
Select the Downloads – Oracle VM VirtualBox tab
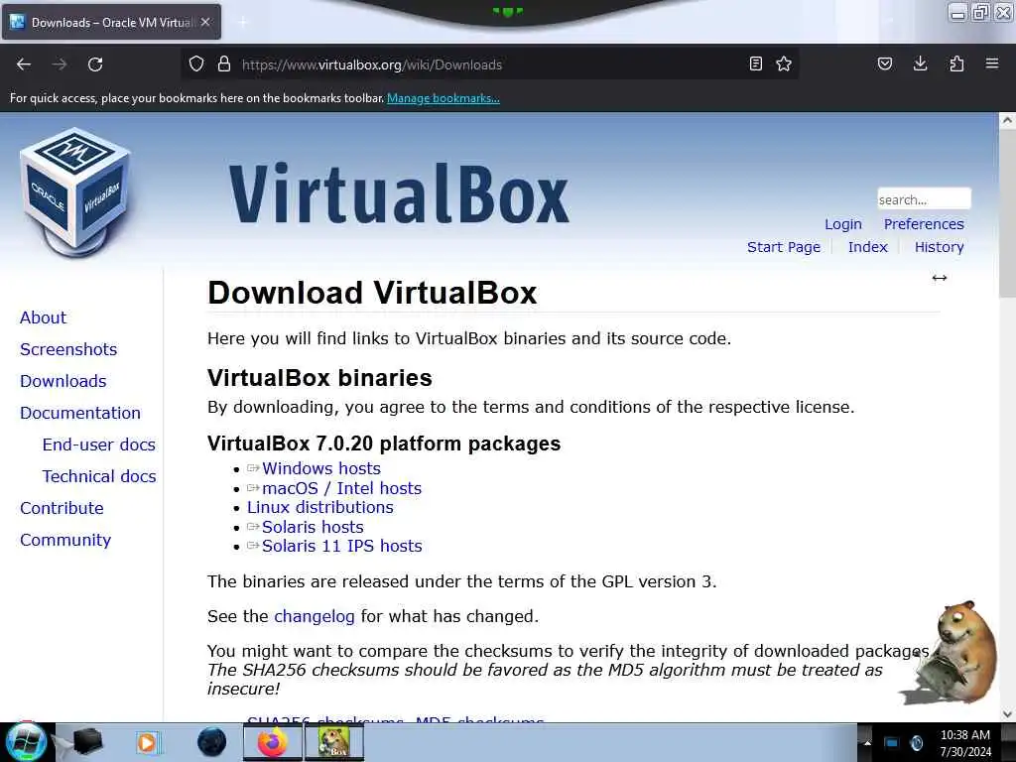pyautogui.click(x=111, y=22)
